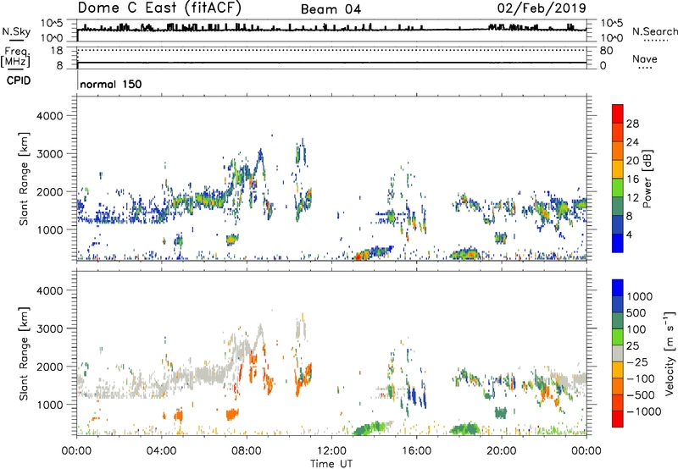Click the "Beam 04" label
Screen dimensions: 678x469
point(331,9)
